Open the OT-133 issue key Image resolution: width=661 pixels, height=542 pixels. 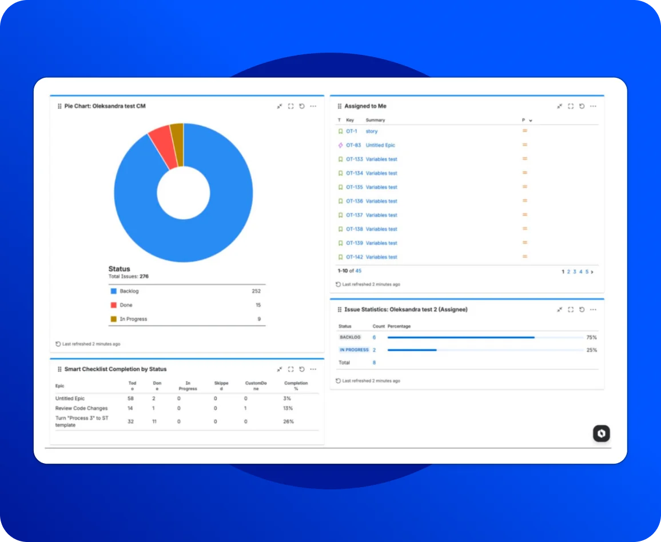[354, 159]
